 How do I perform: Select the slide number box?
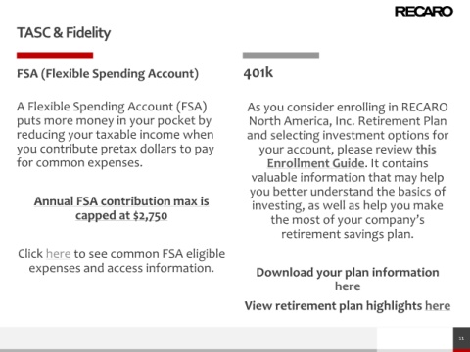pos(461,338)
